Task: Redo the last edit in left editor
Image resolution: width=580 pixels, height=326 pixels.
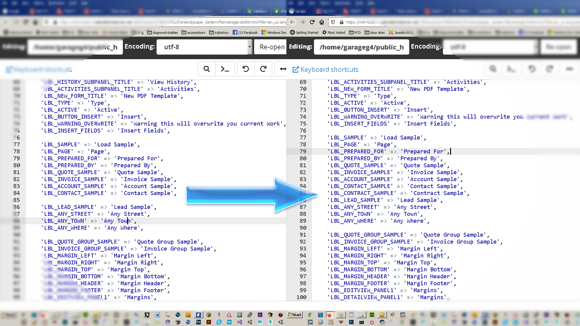Action: 263,69
